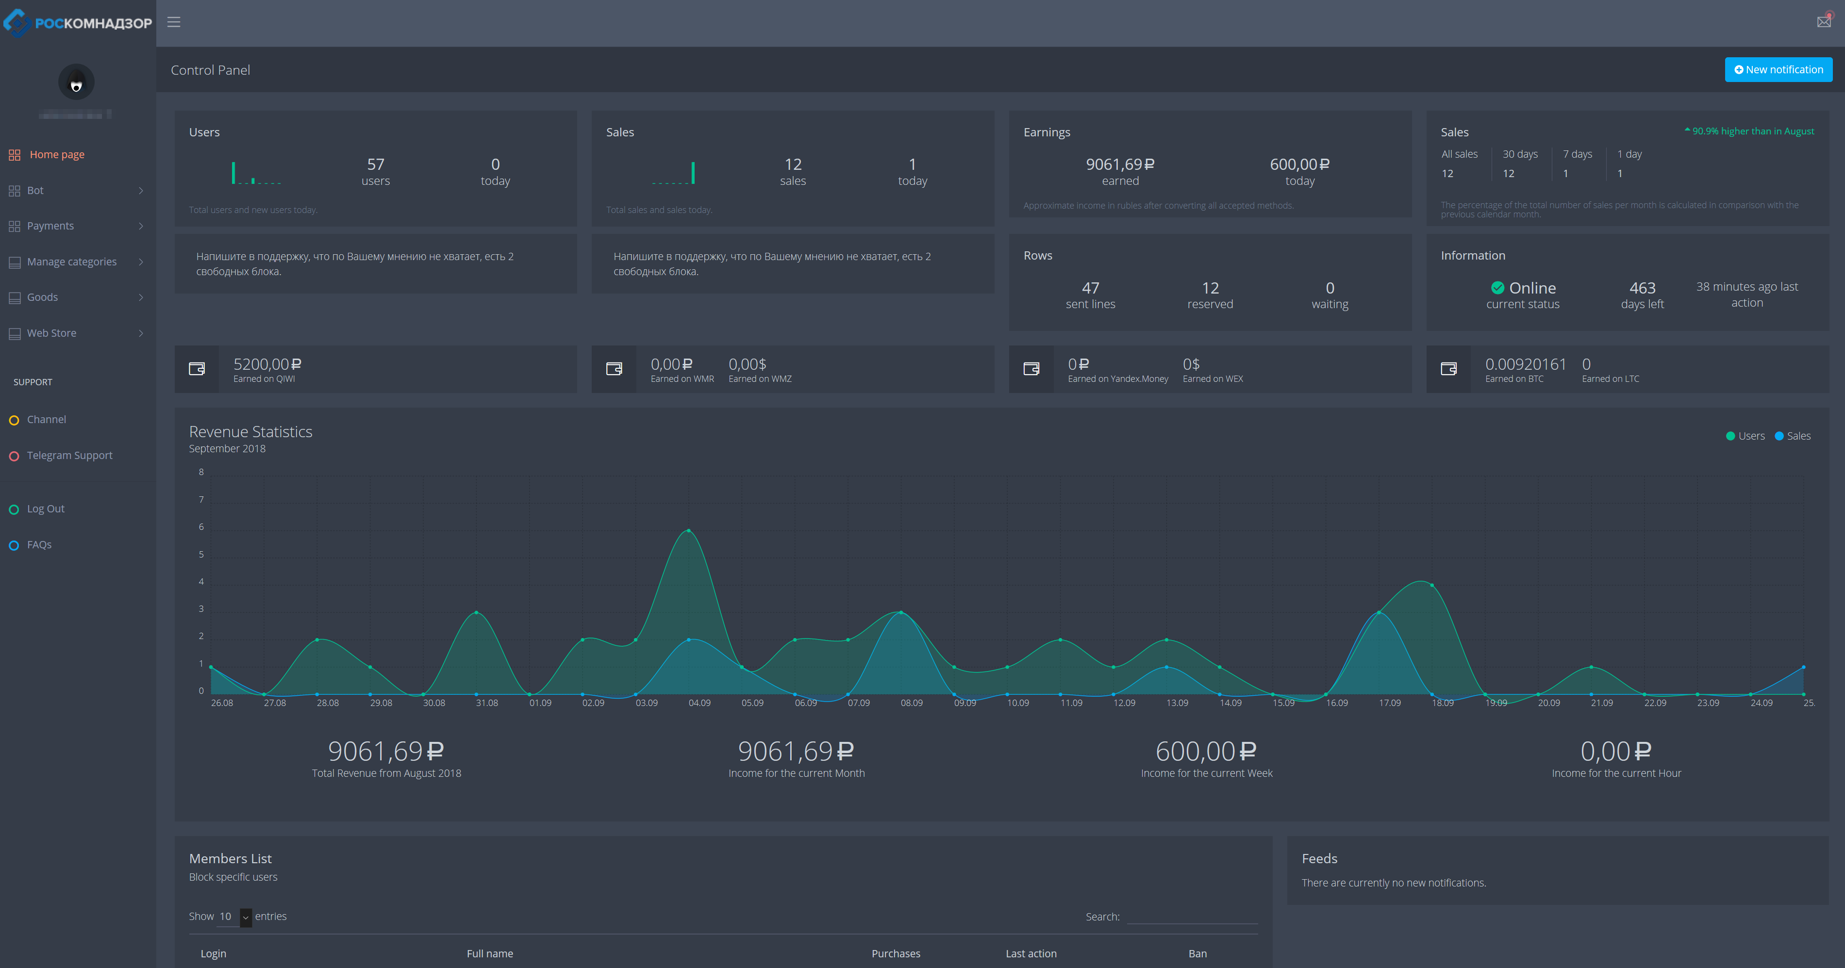Open the Channel support link

pos(47,420)
